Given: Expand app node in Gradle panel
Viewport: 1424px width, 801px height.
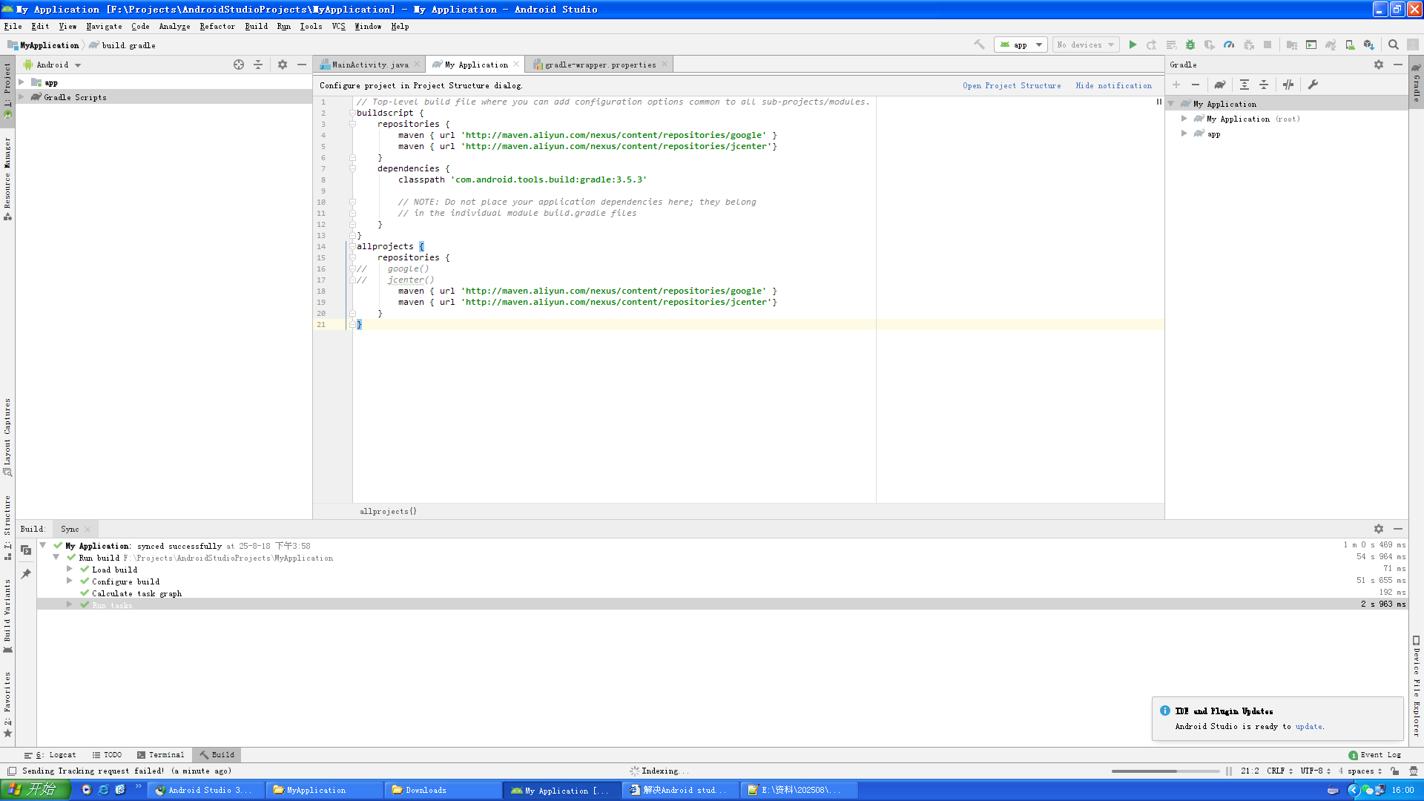Looking at the screenshot, I should (1184, 133).
